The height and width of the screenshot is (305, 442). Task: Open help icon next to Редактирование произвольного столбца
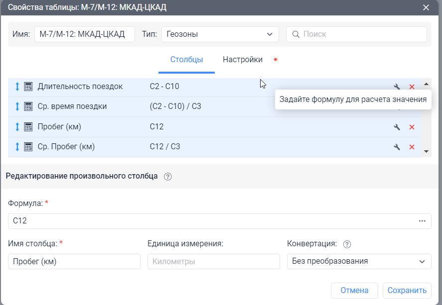click(x=168, y=176)
